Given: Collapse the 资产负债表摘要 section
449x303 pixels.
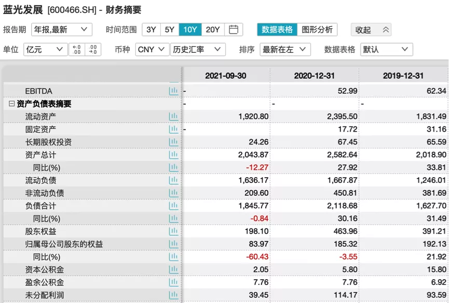Looking at the screenshot, I should click(x=11, y=104).
